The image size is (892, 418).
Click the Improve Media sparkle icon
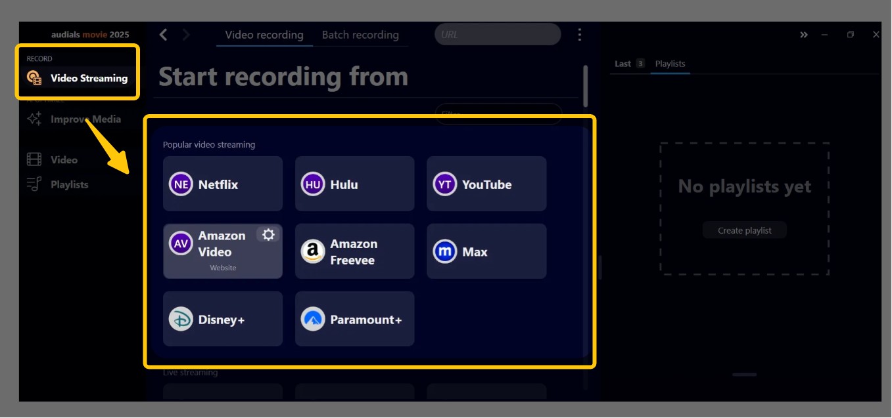[34, 119]
